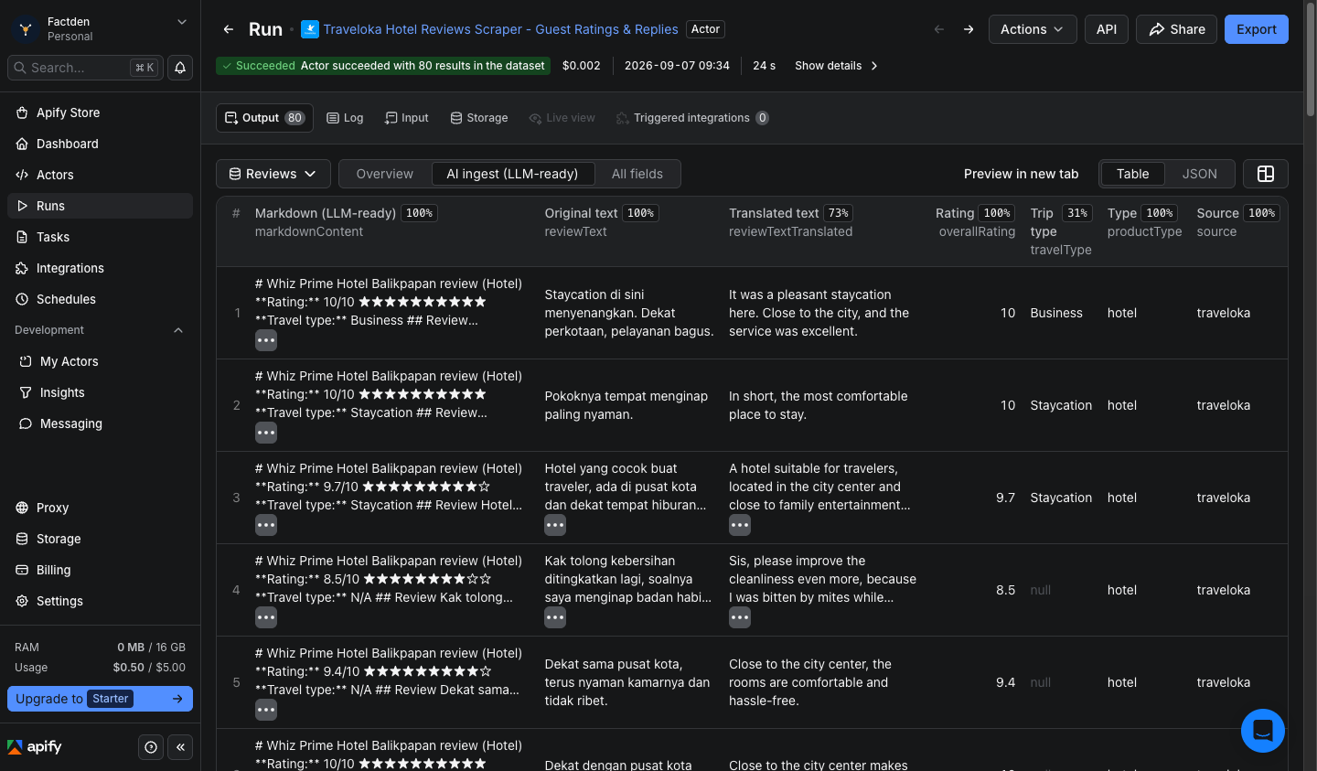Screen dimensions: 1317x771
Task: Open the Live view tab
Action: pos(562,118)
